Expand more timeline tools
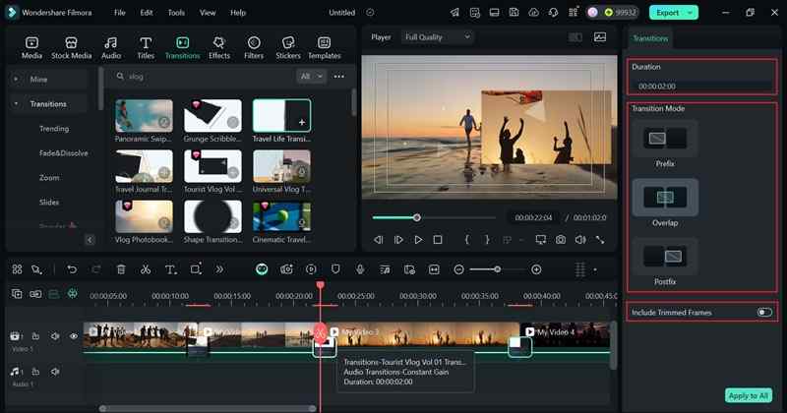 219,269
